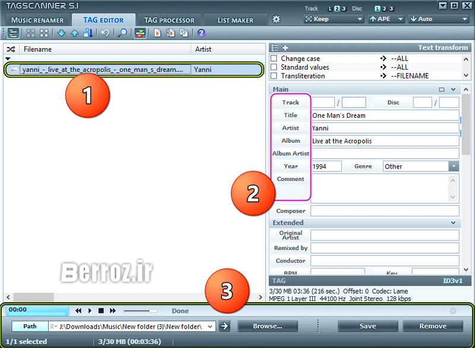This screenshot has width=475, height=348.
Task: Click the ID3v1 tag version label
Action: coord(452,281)
